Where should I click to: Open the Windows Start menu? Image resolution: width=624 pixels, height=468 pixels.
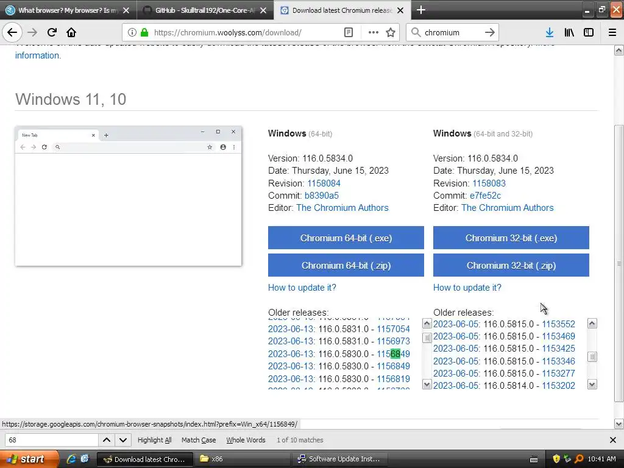pyautogui.click(x=29, y=459)
